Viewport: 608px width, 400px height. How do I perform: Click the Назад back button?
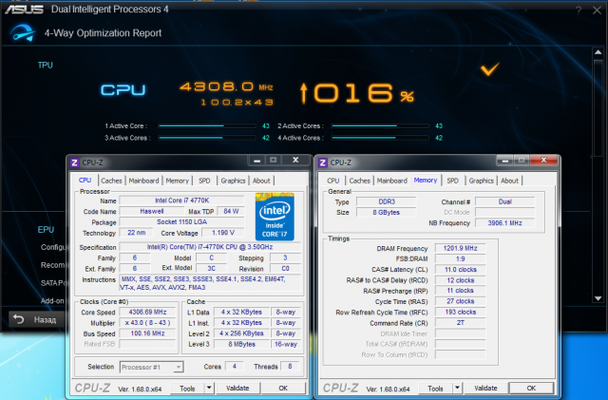[x=36, y=319]
